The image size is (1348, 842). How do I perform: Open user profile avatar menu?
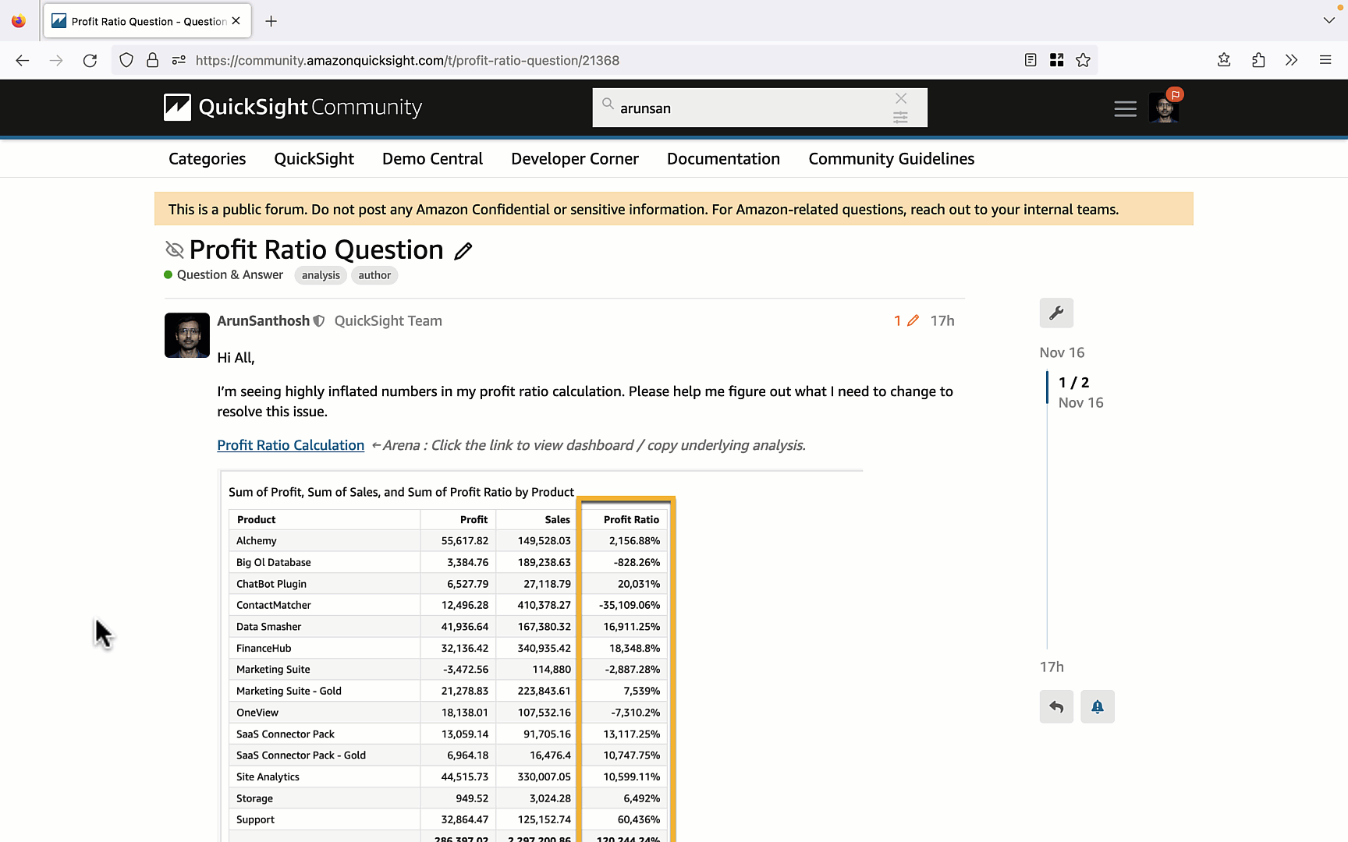(1164, 108)
